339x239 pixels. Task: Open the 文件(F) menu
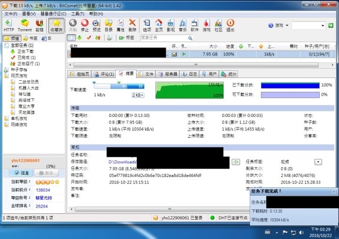point(10,14)
